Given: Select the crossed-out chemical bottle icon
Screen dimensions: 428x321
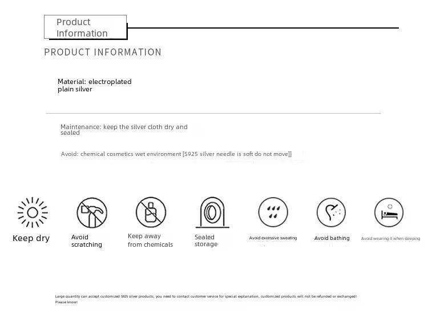Looking at the screenshot, I should point(151,212).
